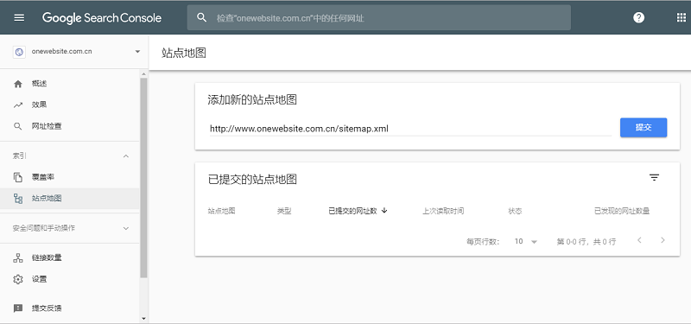Viewport: 691px width, 324px height.
Task: Collapse the 索引 section chevron
Action: 126,156
